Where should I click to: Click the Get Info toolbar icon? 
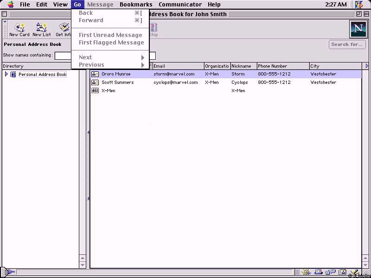click(x=64, y=29)
